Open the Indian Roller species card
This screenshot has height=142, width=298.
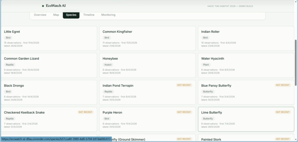point(246,38)
